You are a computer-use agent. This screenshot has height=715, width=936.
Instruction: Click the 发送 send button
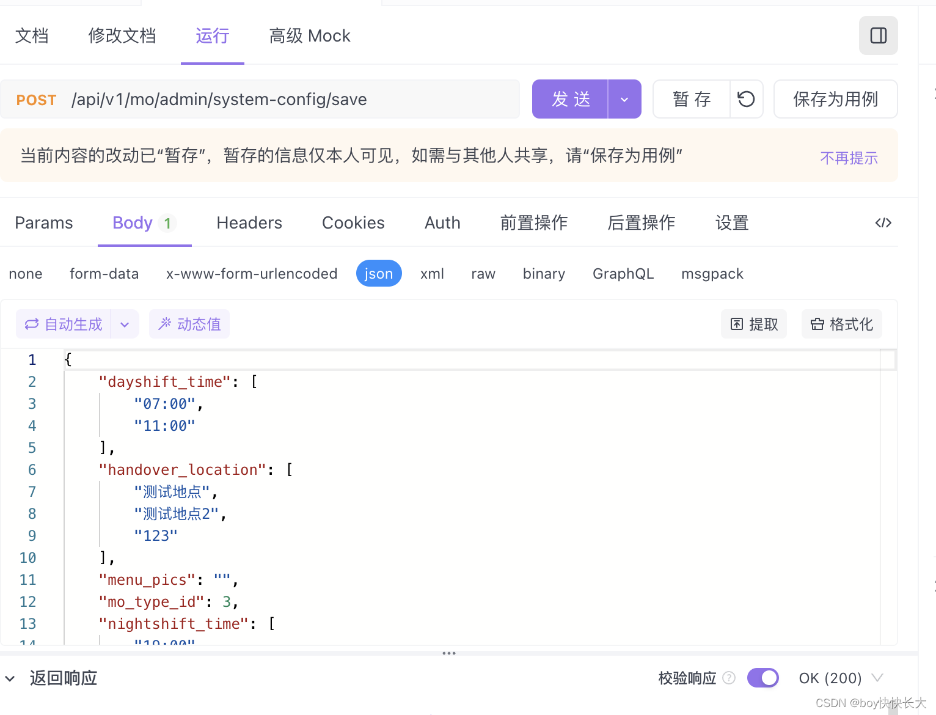[570, 99]
